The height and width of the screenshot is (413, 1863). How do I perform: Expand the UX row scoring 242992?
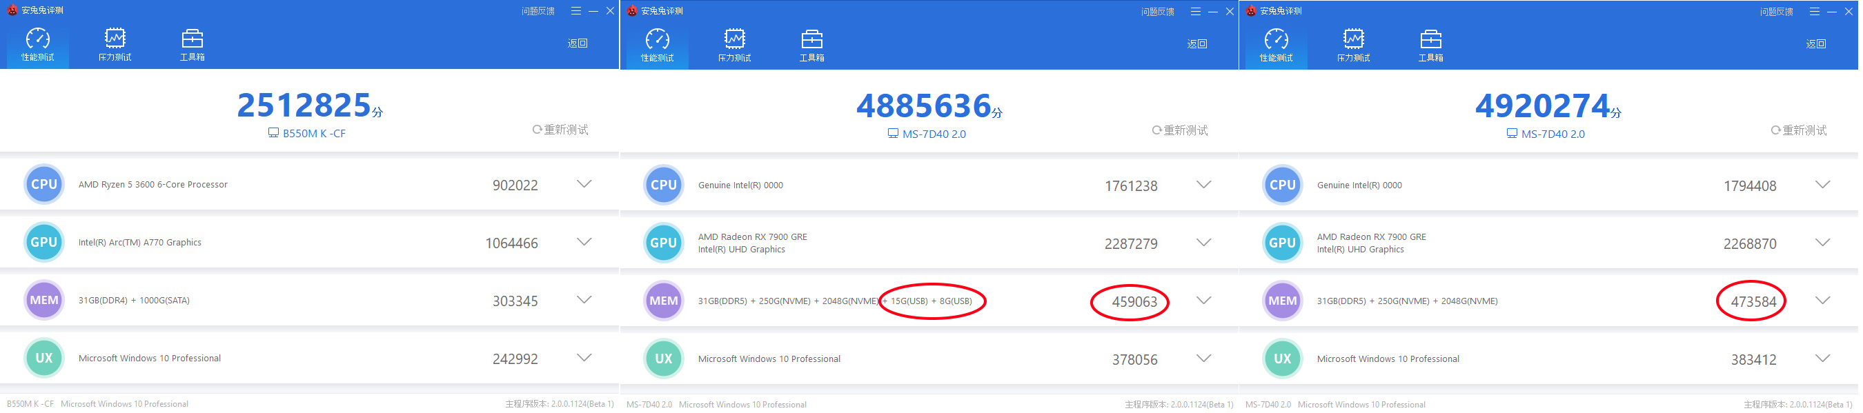(584, 357)
